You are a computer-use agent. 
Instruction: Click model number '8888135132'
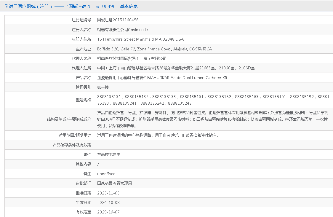[x=137, y=97]
